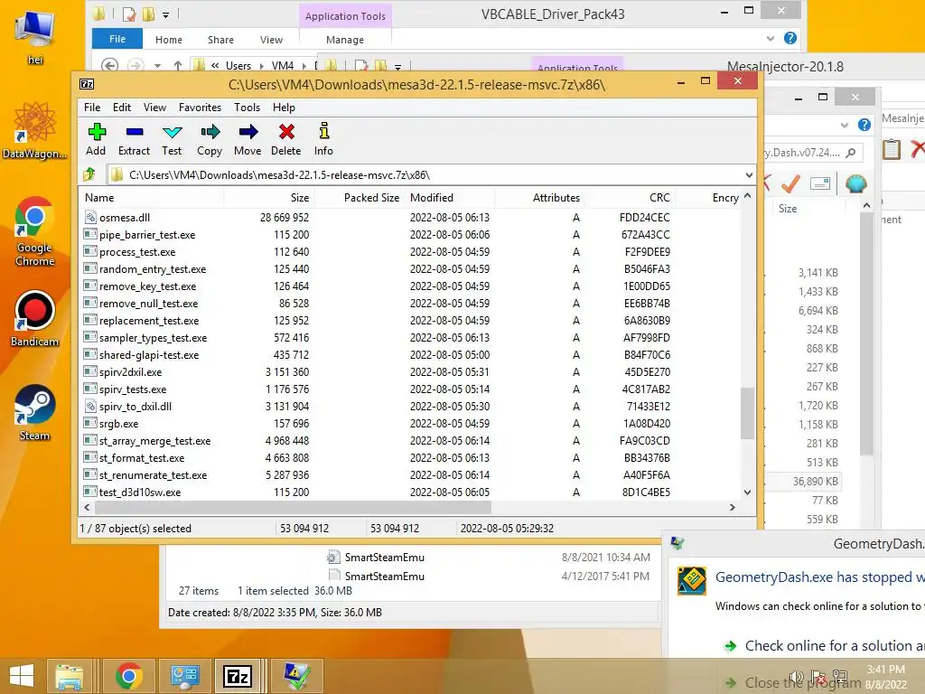The image size is (925, 694).
Task: Open the 7-Zip window system menu icon
Action: [x=87, y=84]
